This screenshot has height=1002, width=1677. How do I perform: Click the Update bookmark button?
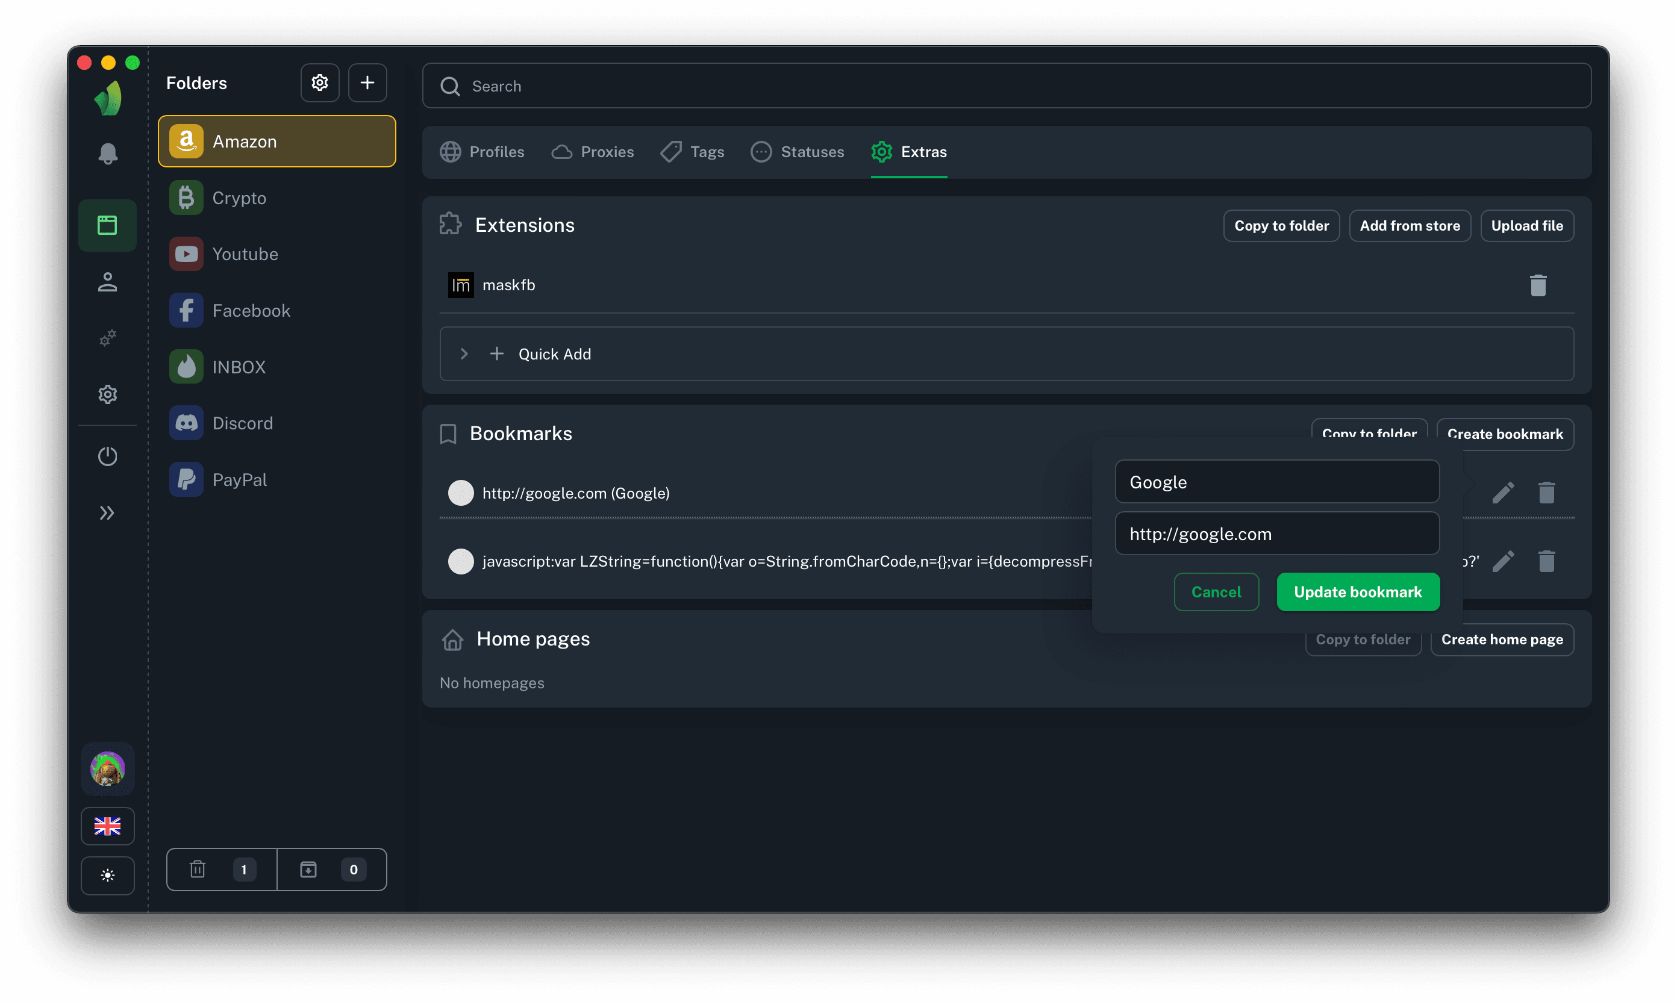(x=1357, y=592)
